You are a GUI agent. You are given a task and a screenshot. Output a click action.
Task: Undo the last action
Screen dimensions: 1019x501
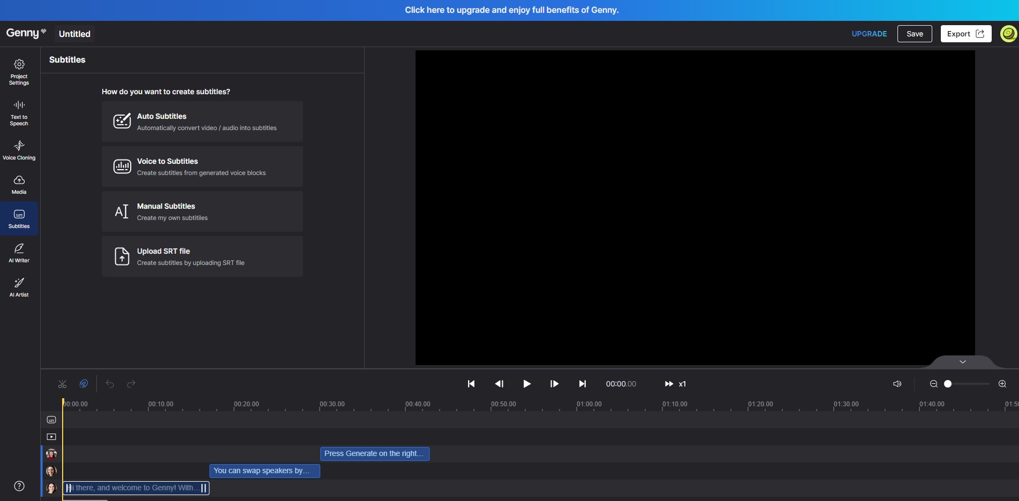click(x=110, y=384)
